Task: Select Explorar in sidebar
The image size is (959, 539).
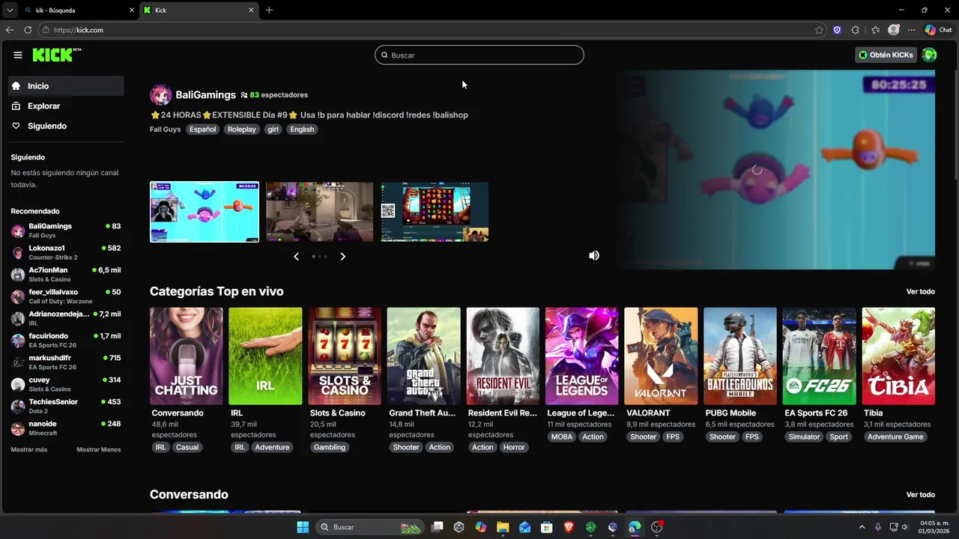Action: [x=66, y=106]
